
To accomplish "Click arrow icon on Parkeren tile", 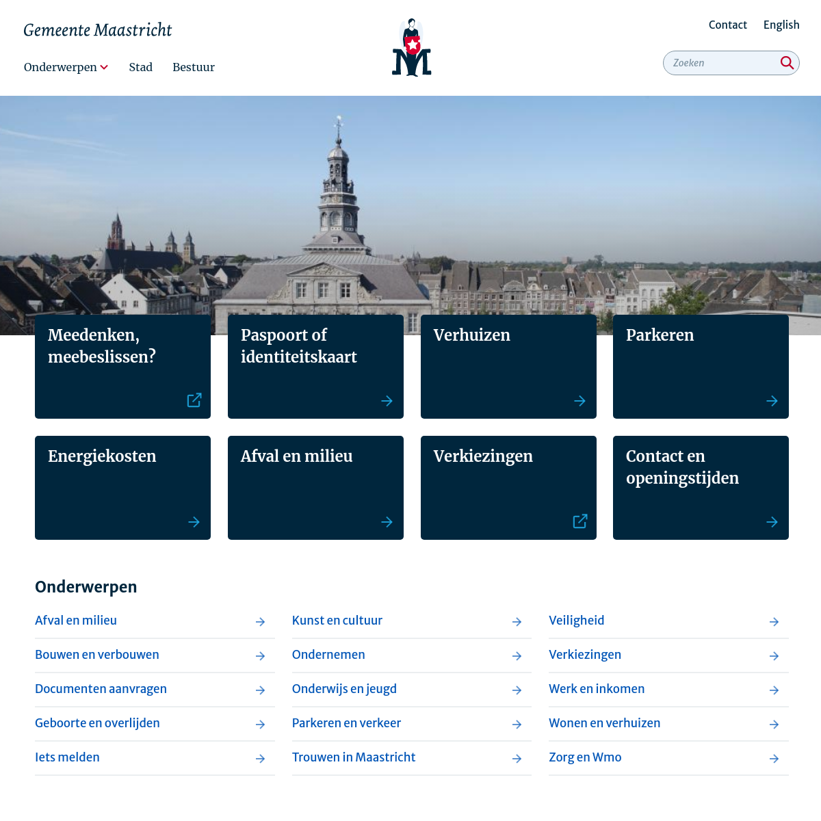I will [x=772, y=401].
